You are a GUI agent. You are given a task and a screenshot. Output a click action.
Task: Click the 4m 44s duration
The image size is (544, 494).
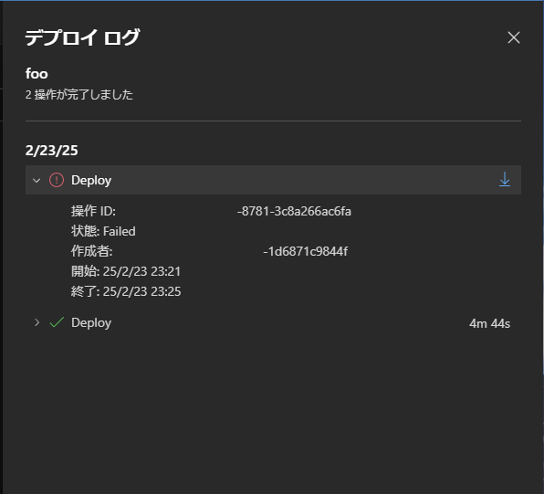(489, 323)
